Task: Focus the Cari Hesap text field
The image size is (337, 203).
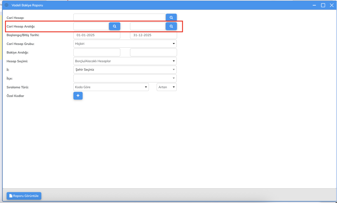Action: 119,18
